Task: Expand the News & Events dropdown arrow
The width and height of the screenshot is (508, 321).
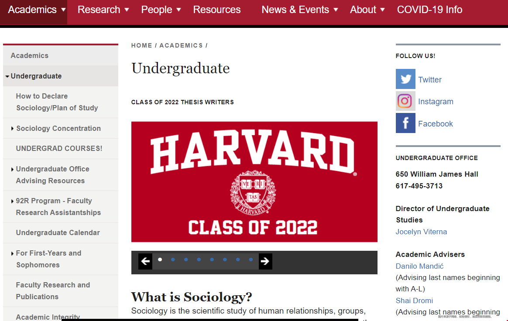Action: (x=336, y=10)
